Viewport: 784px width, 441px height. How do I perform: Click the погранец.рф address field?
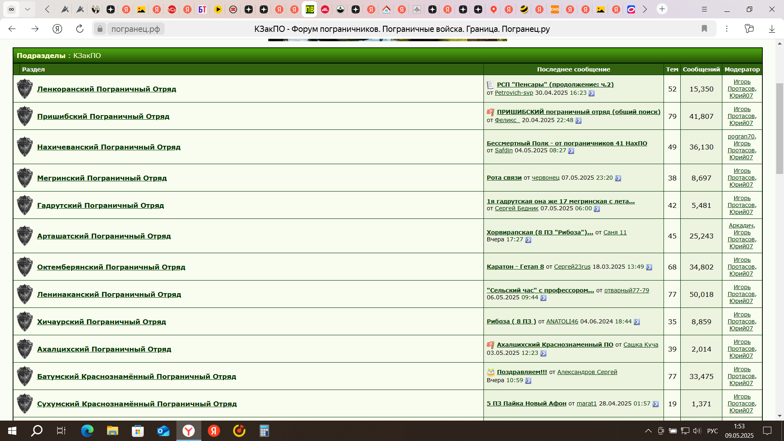(x=136, y=29)
